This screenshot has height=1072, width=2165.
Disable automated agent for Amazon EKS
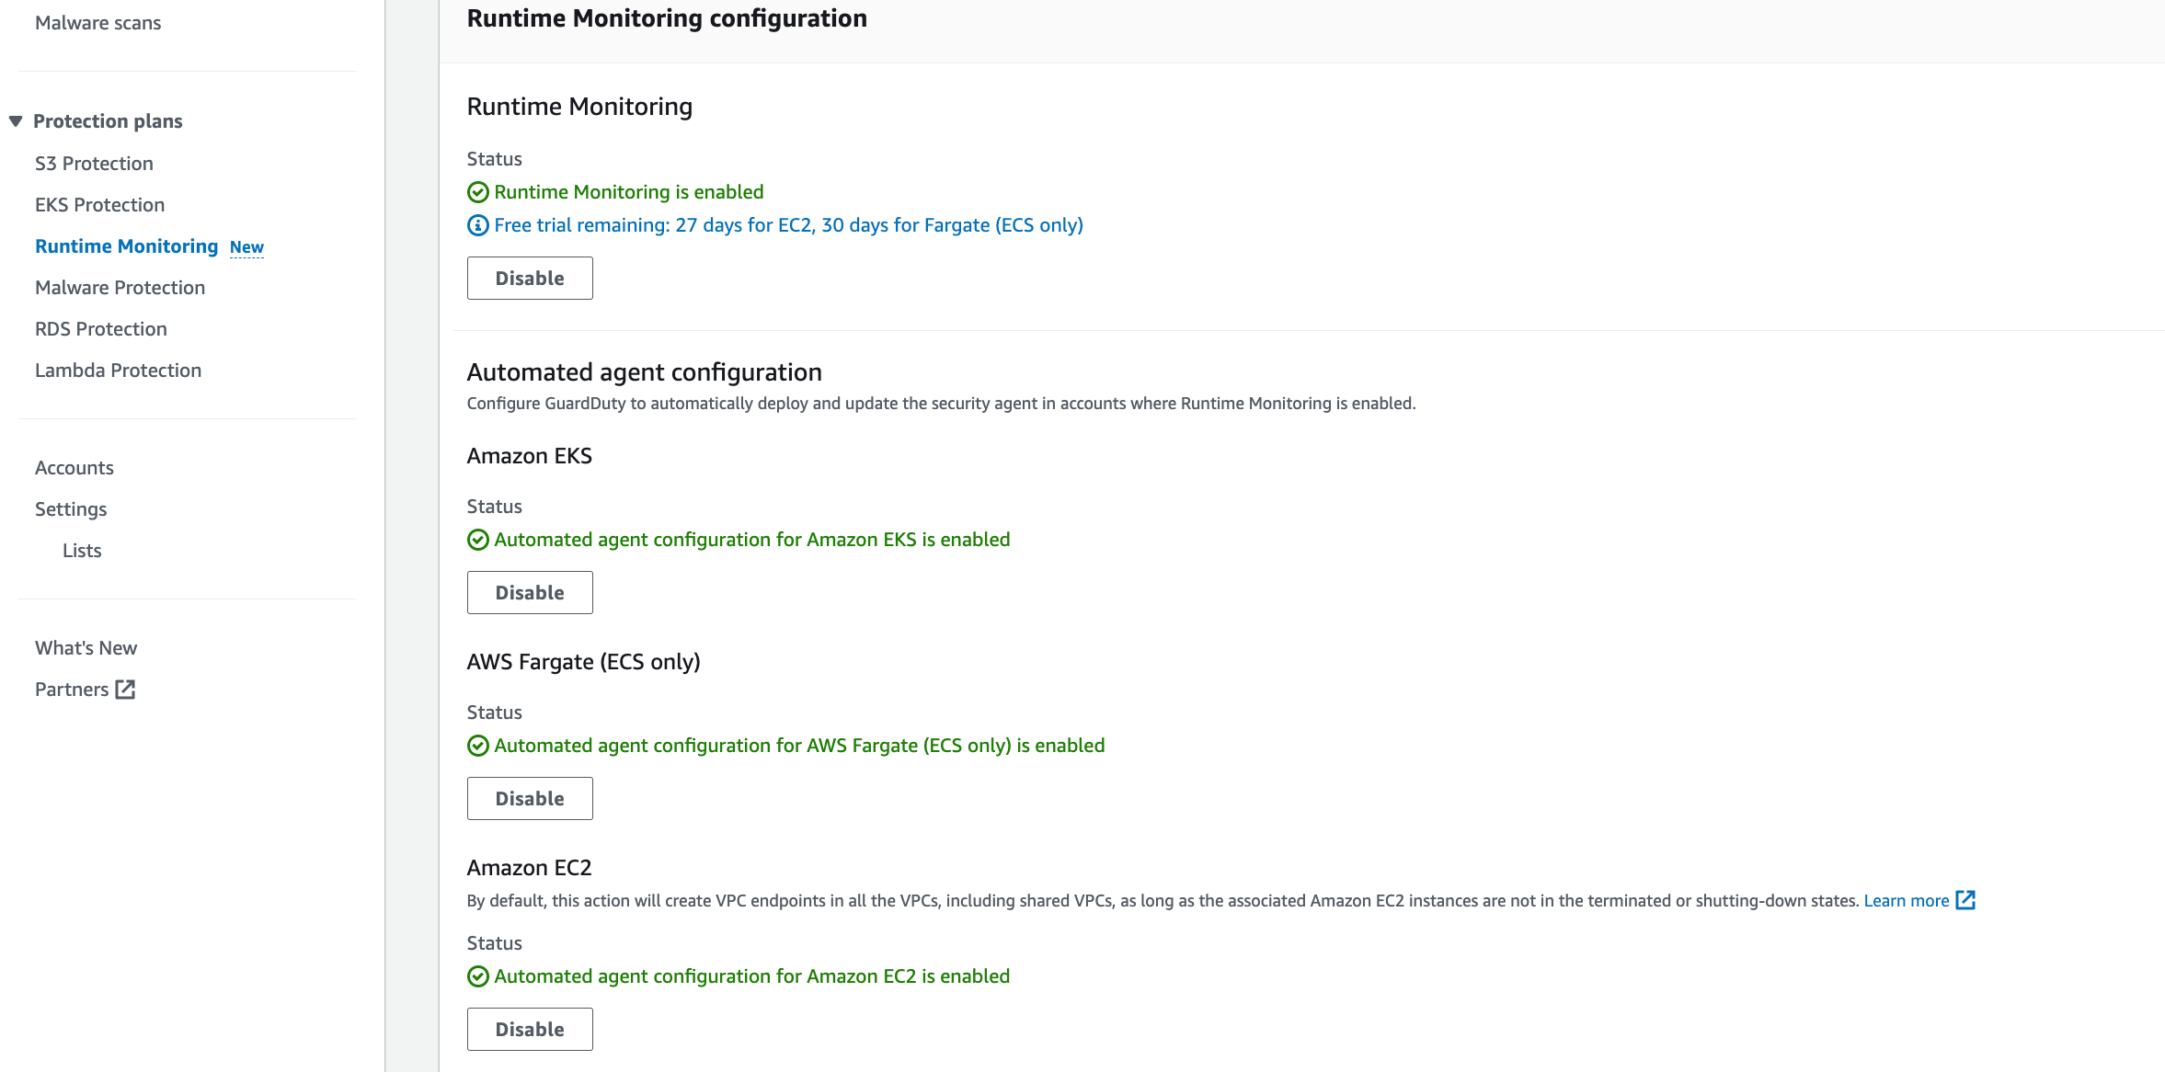[530, 593]
